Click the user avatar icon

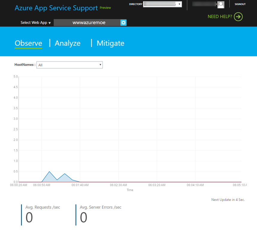click(x=221, y=4)
